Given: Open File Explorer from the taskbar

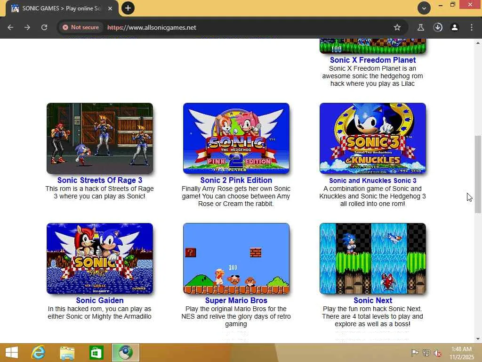Looking at the screenshot, I should 67,353.
